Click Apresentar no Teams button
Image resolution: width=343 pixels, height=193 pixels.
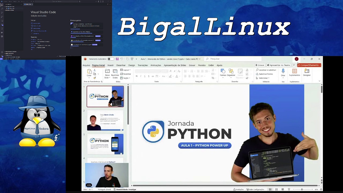click(x=278, y=65)
